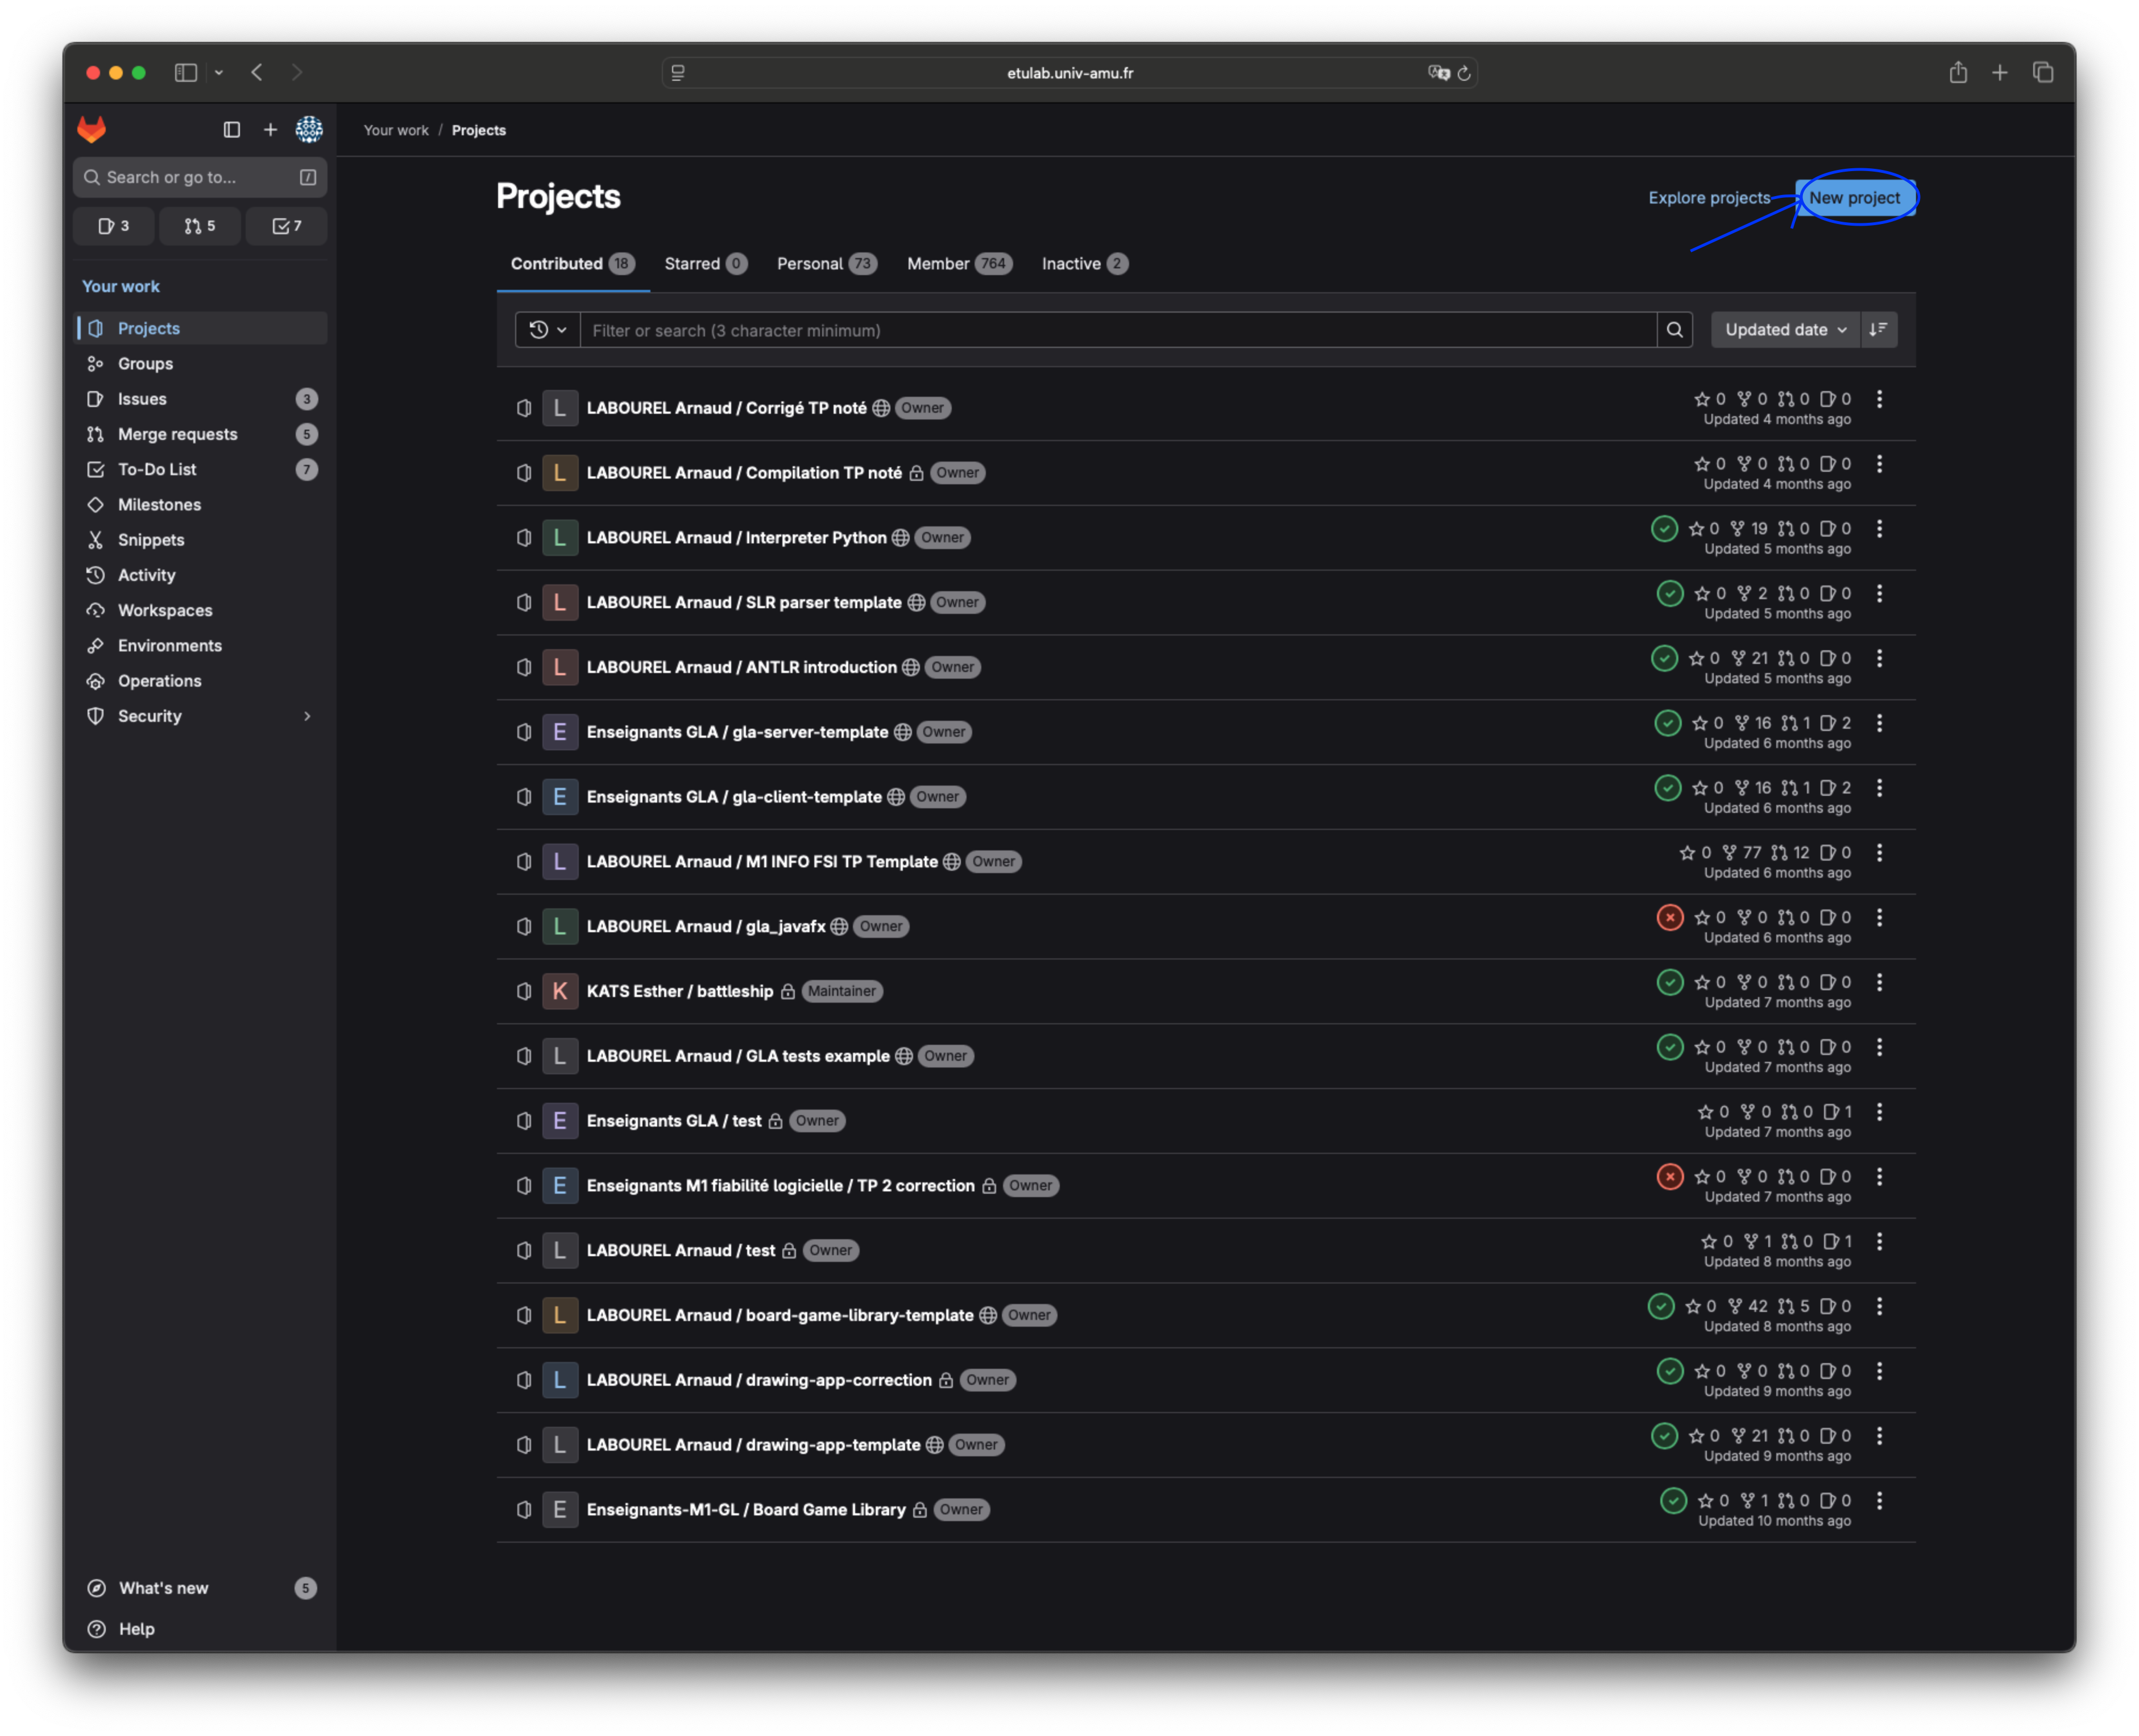Open actions menu for Interpreter Python project
The height and width of the screenshot is (1736, 2139).
tap(1879, 529)
